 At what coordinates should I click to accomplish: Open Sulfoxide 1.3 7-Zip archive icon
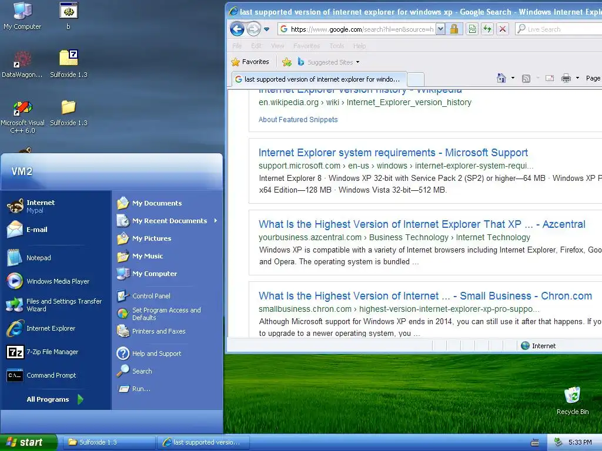pyautogui.click(x=69, y=64)
